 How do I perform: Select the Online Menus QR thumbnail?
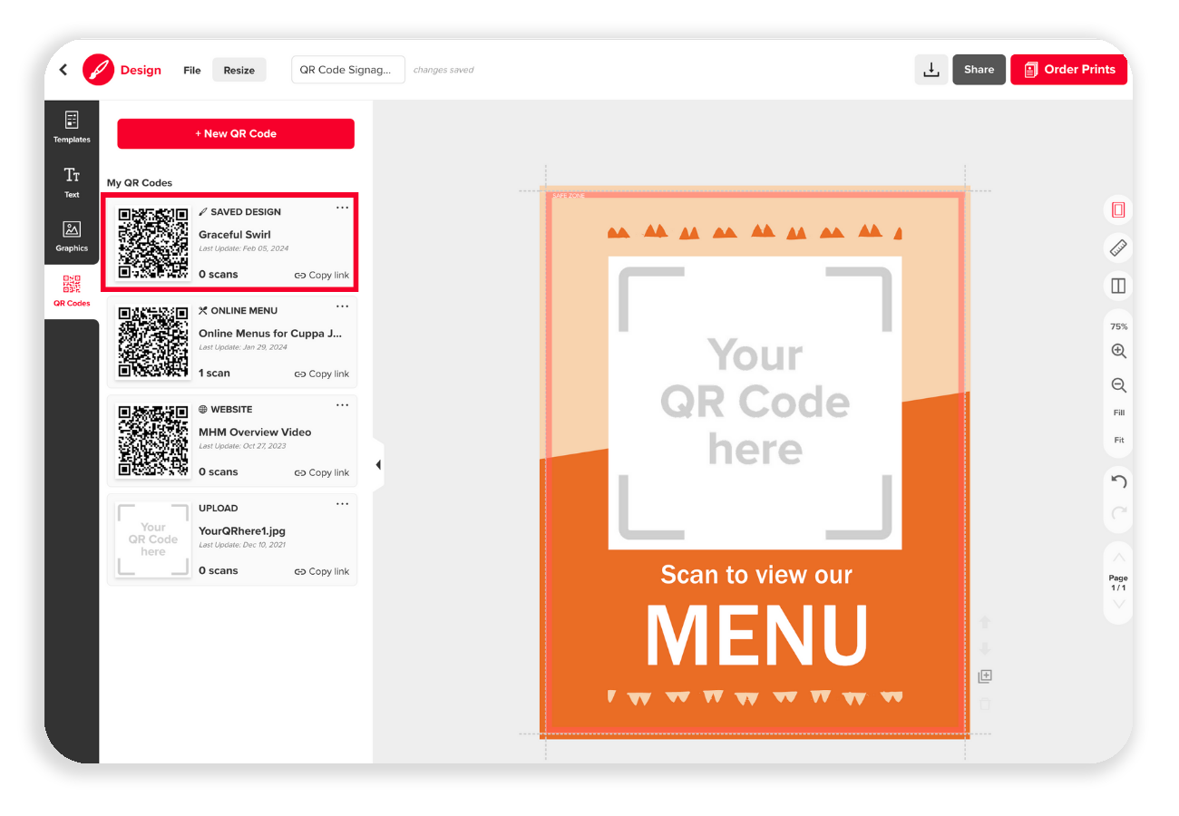point(153,342)
